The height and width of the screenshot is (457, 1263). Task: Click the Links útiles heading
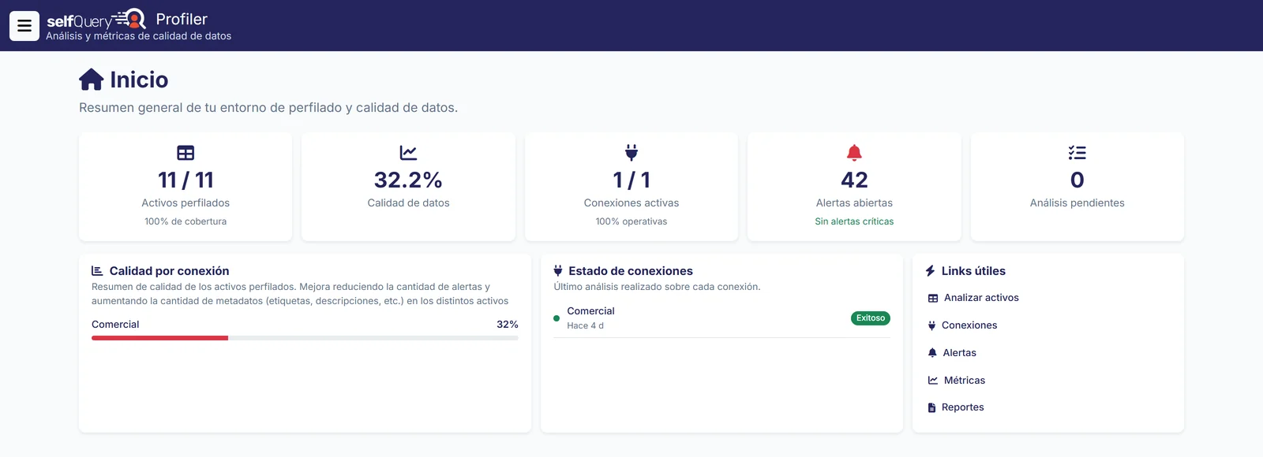click(973, 270)
